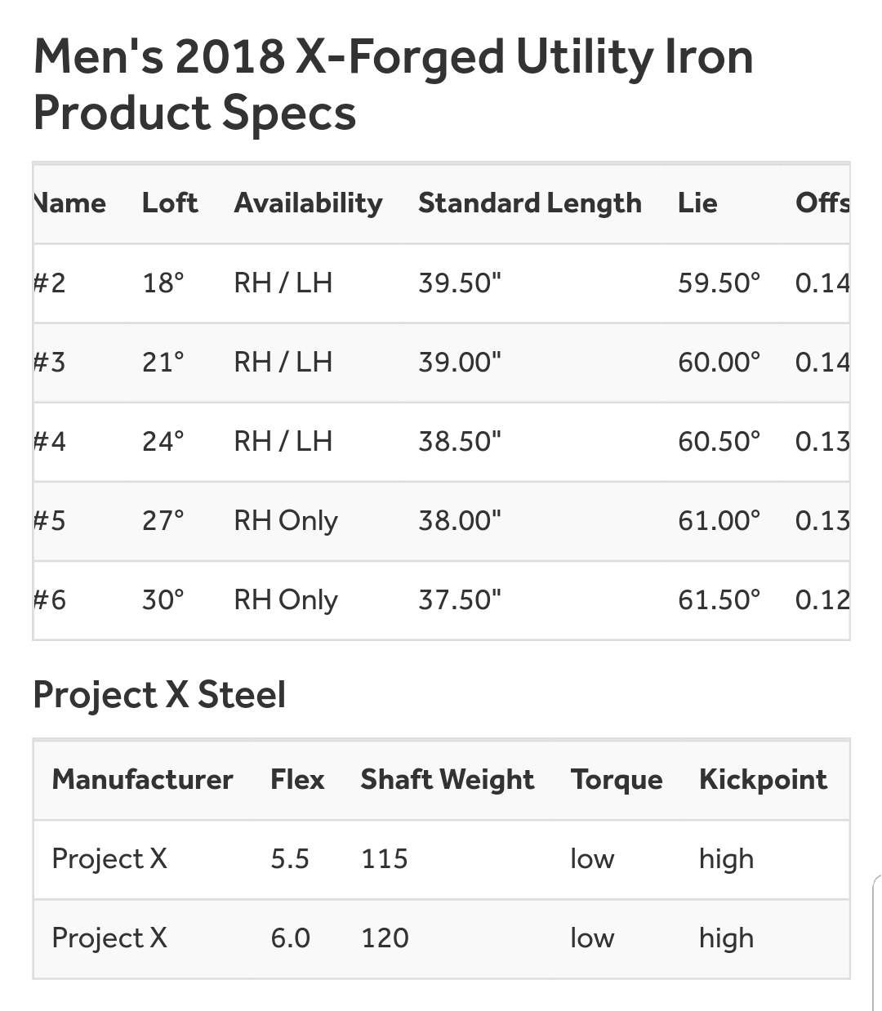This screenshot has width=882, height=1011.
Task: Select the #2 iron row name
Action: tap(49, 283)
